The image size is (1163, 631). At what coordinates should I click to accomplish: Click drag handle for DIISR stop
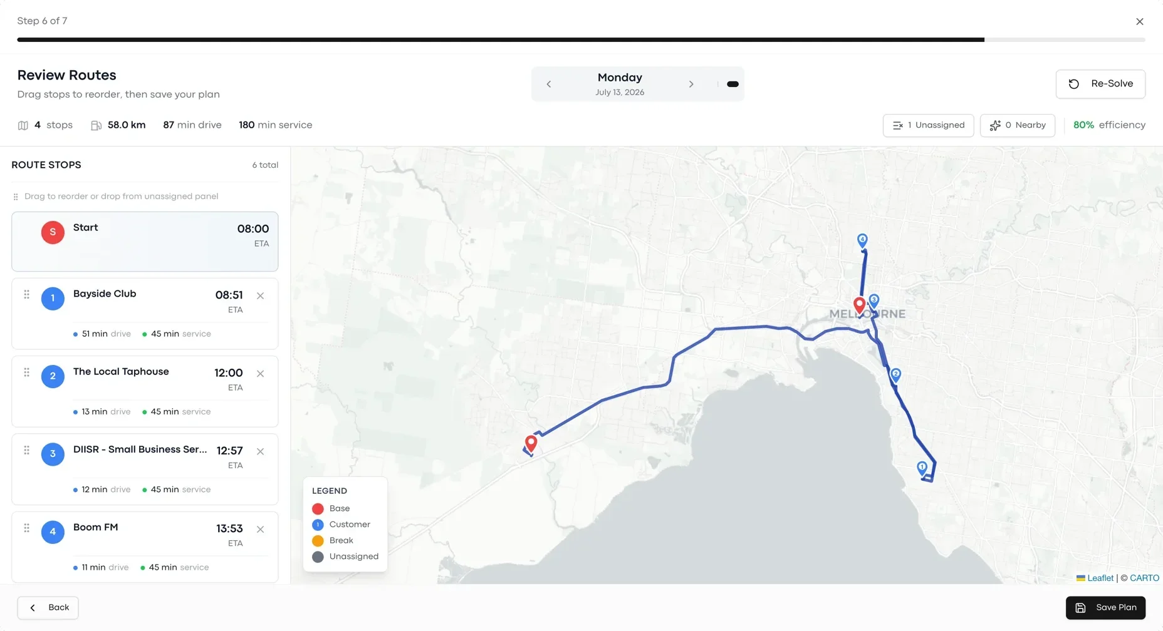coord(26,450)
